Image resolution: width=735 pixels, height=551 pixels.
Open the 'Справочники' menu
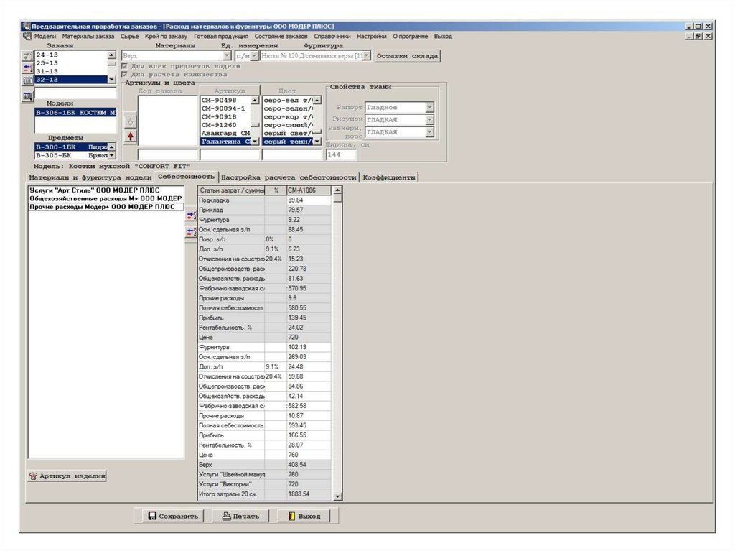[x=332, y=36]
